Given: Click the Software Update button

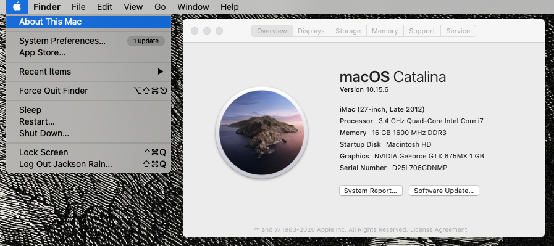Looking at the screenshot, I should [444, 191].
